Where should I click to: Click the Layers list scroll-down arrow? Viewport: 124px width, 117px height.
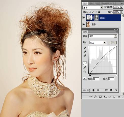pos(122,94)
